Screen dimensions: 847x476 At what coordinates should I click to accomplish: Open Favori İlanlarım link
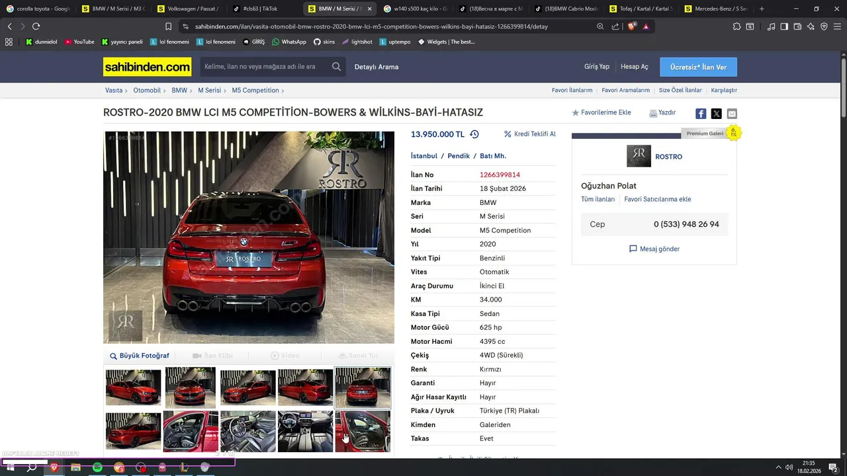point(572,90)
